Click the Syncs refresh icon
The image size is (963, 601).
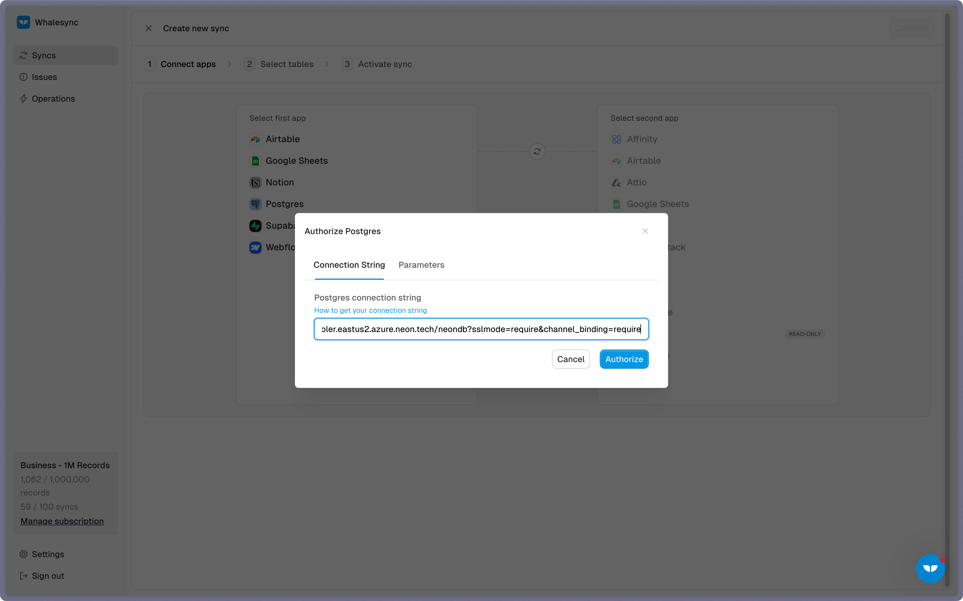click(x=23, y=55)
